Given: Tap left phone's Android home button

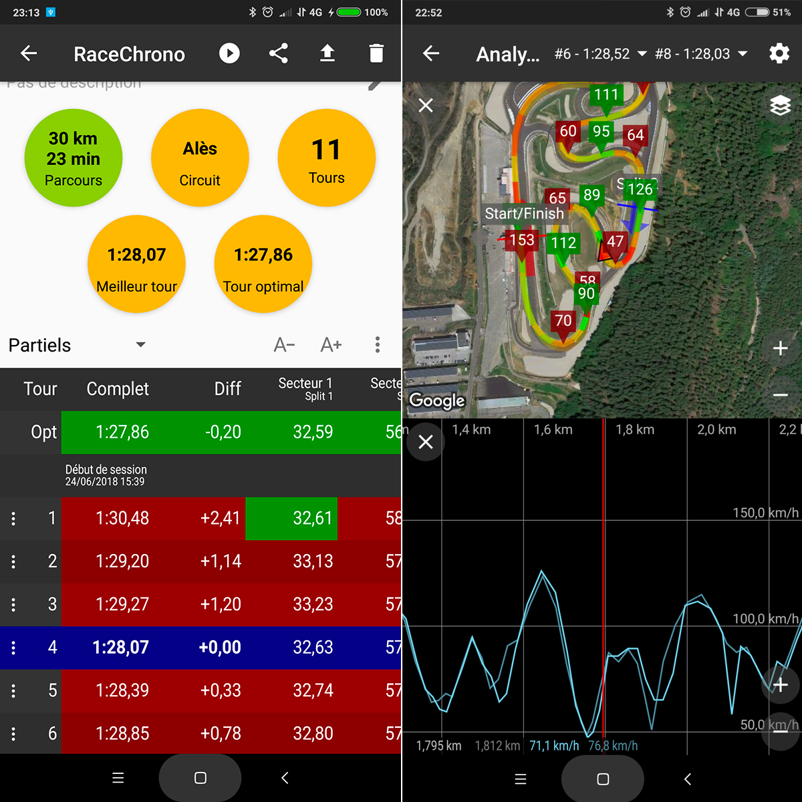Looking at the screenshot, I should pos(200,778).
